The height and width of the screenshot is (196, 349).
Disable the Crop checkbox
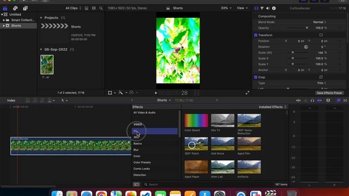click(x=256, y=77)
